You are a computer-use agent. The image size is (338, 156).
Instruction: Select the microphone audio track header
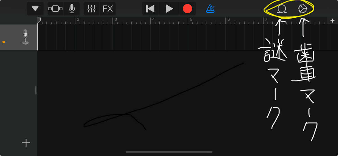(x=19, y=37)
